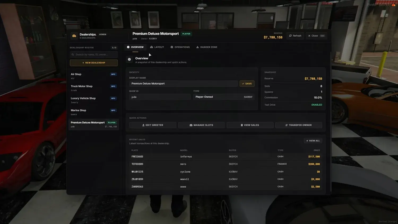Click plate TOT83889 in recent sales

click(137, 164)
